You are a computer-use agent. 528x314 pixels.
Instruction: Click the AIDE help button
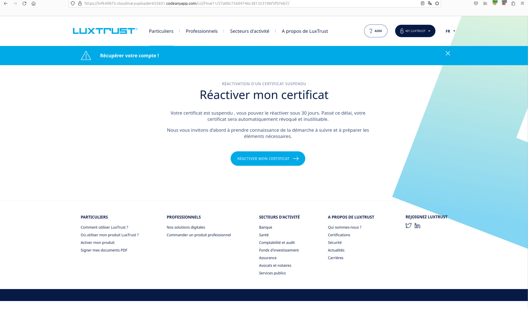[376, 31]
